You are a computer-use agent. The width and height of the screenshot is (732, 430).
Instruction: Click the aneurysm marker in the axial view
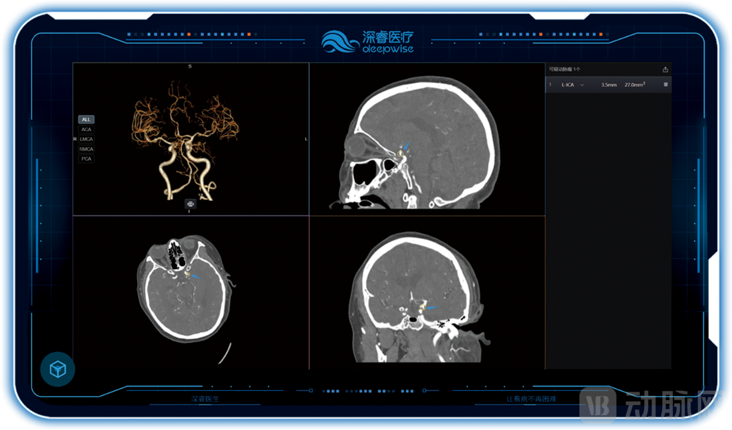click(x=187, y=272)
